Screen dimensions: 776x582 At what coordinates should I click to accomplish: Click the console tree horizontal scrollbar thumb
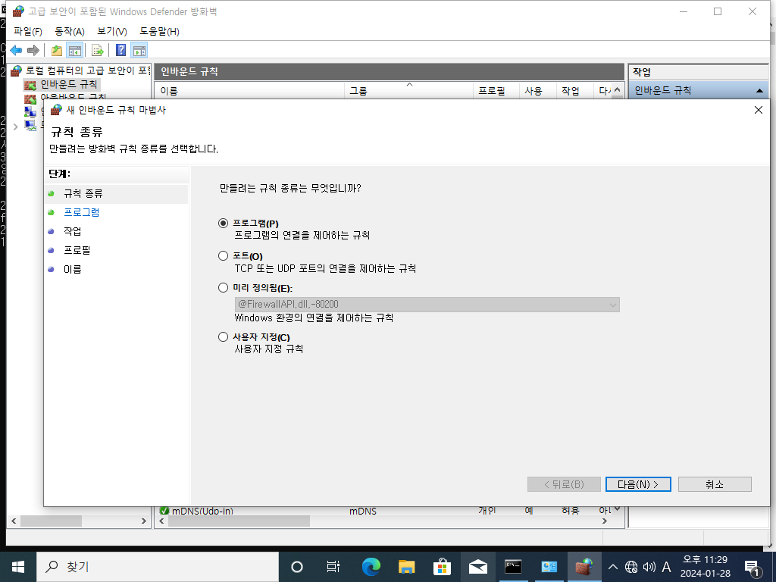pos(51,521)
